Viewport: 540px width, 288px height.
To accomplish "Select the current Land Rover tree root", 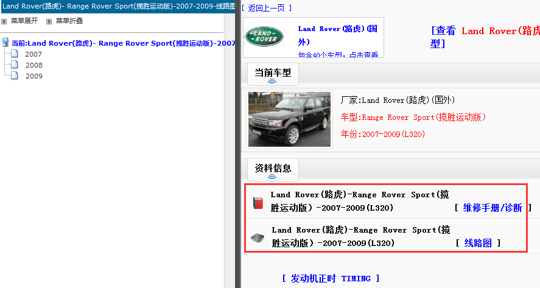I will 124,43.
